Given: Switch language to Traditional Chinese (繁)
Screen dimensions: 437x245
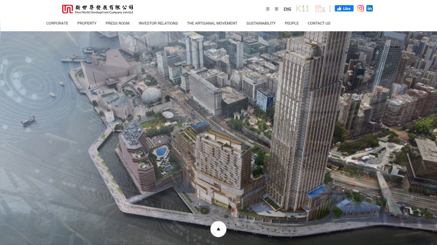Looking at the screenshot, I should (276, 9).
